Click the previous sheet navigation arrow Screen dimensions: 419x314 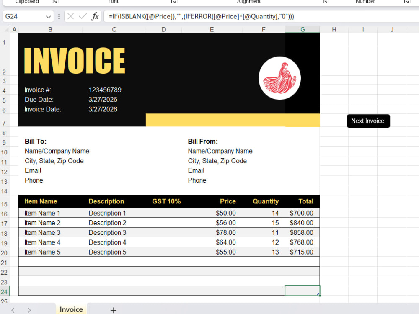13,310
